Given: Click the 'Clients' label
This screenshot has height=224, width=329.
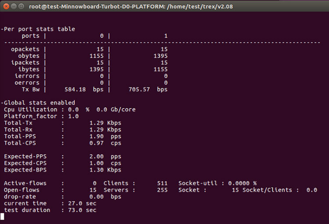Looking at the screenshot, I should pos(116,183).
